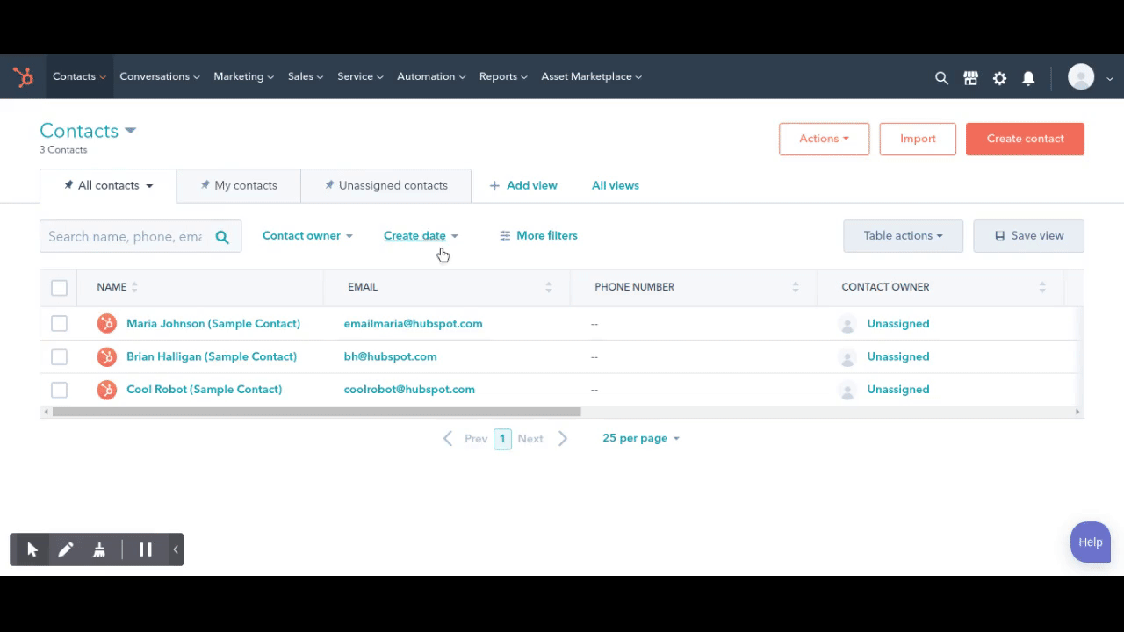This screenshot has width=1124, height=632.
Task: Check the Cool Robot row checkbox
Action: coord(59,390)
